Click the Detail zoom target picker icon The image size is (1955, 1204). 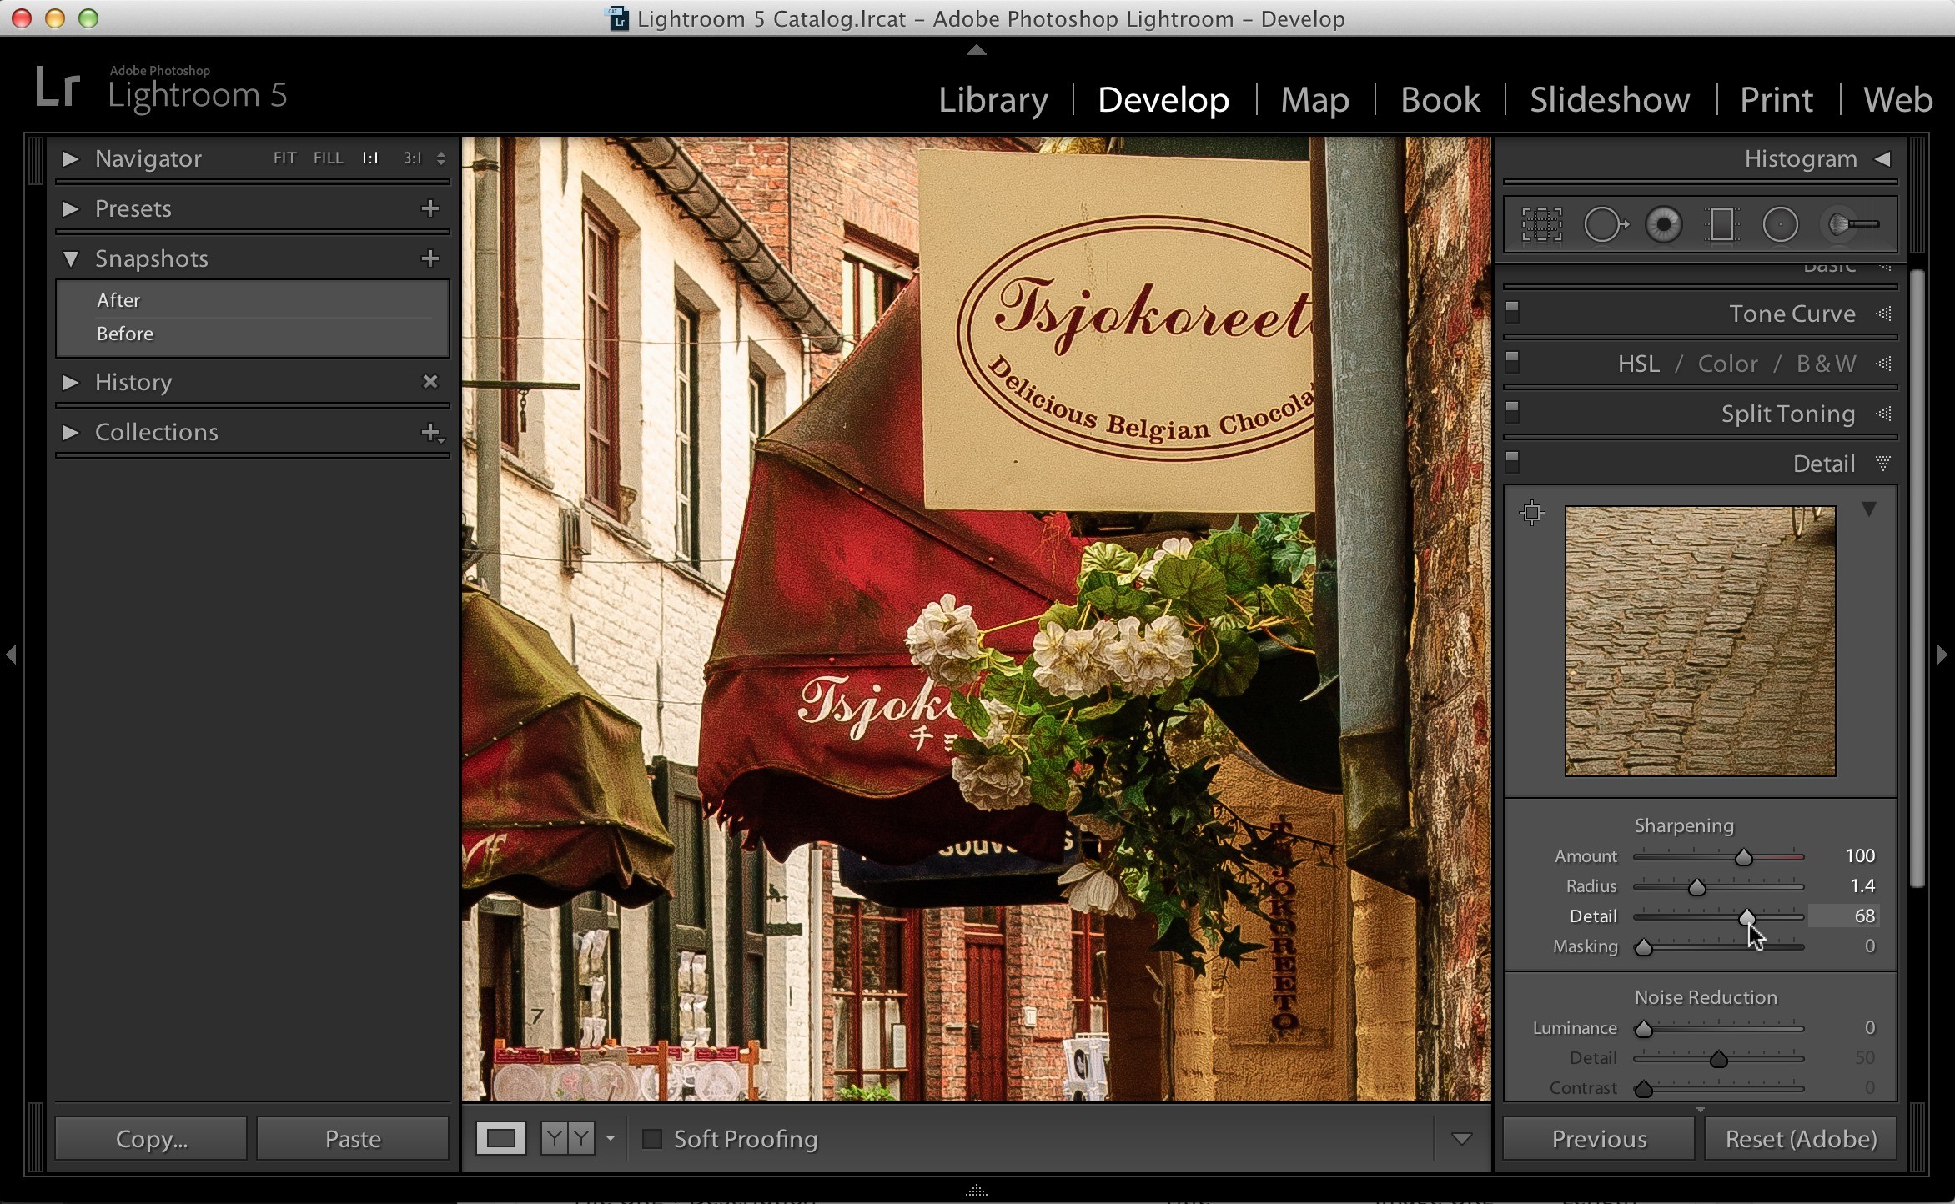(x=1532, y=513)
